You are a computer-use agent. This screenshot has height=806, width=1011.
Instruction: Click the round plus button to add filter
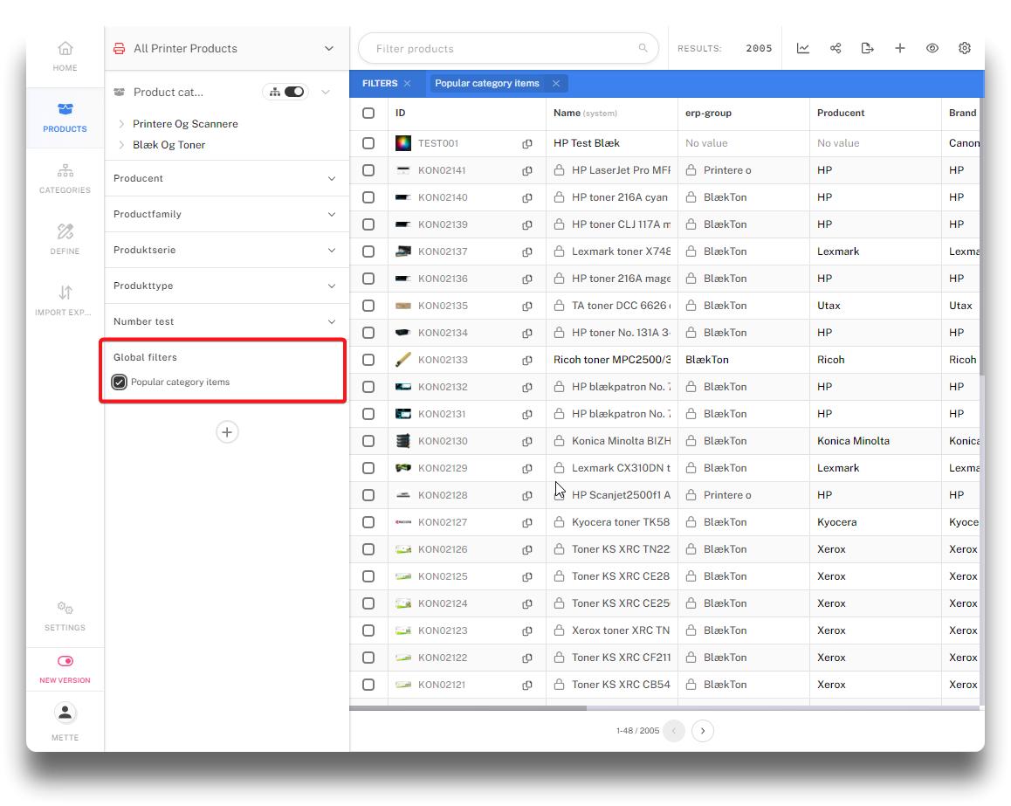[x=227, y=432]
